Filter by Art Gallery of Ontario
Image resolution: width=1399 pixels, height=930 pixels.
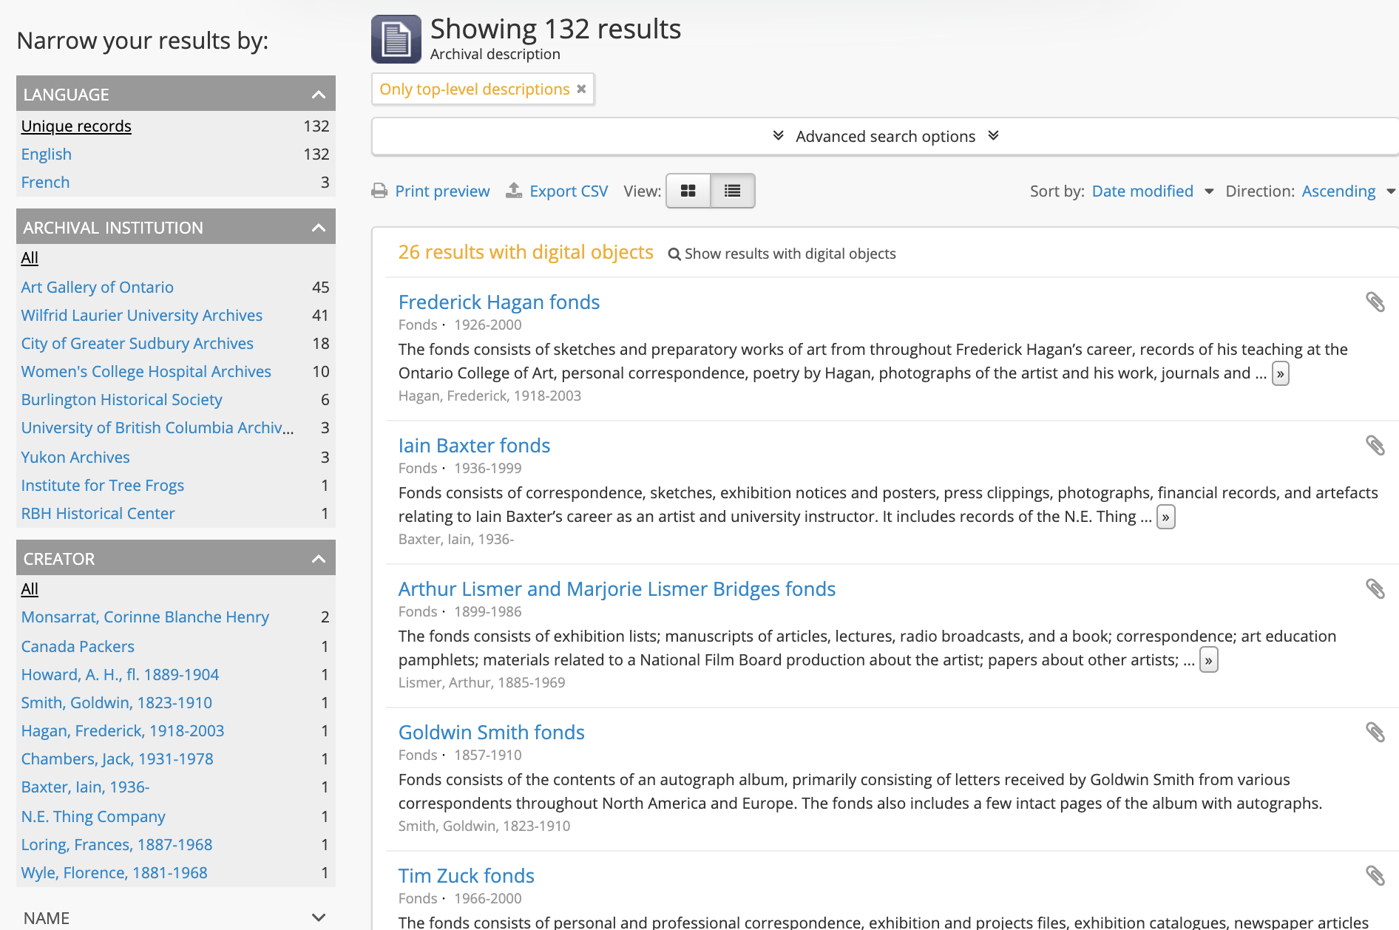point(98,287)
